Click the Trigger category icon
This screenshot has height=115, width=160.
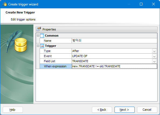pyautogui.click(x=42, y=46)
